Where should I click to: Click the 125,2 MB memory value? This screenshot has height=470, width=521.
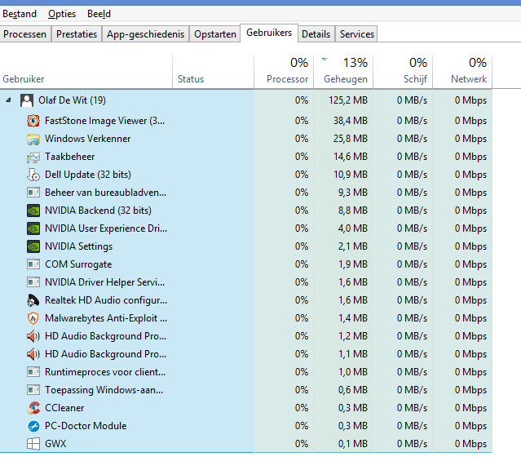[348, 100]
